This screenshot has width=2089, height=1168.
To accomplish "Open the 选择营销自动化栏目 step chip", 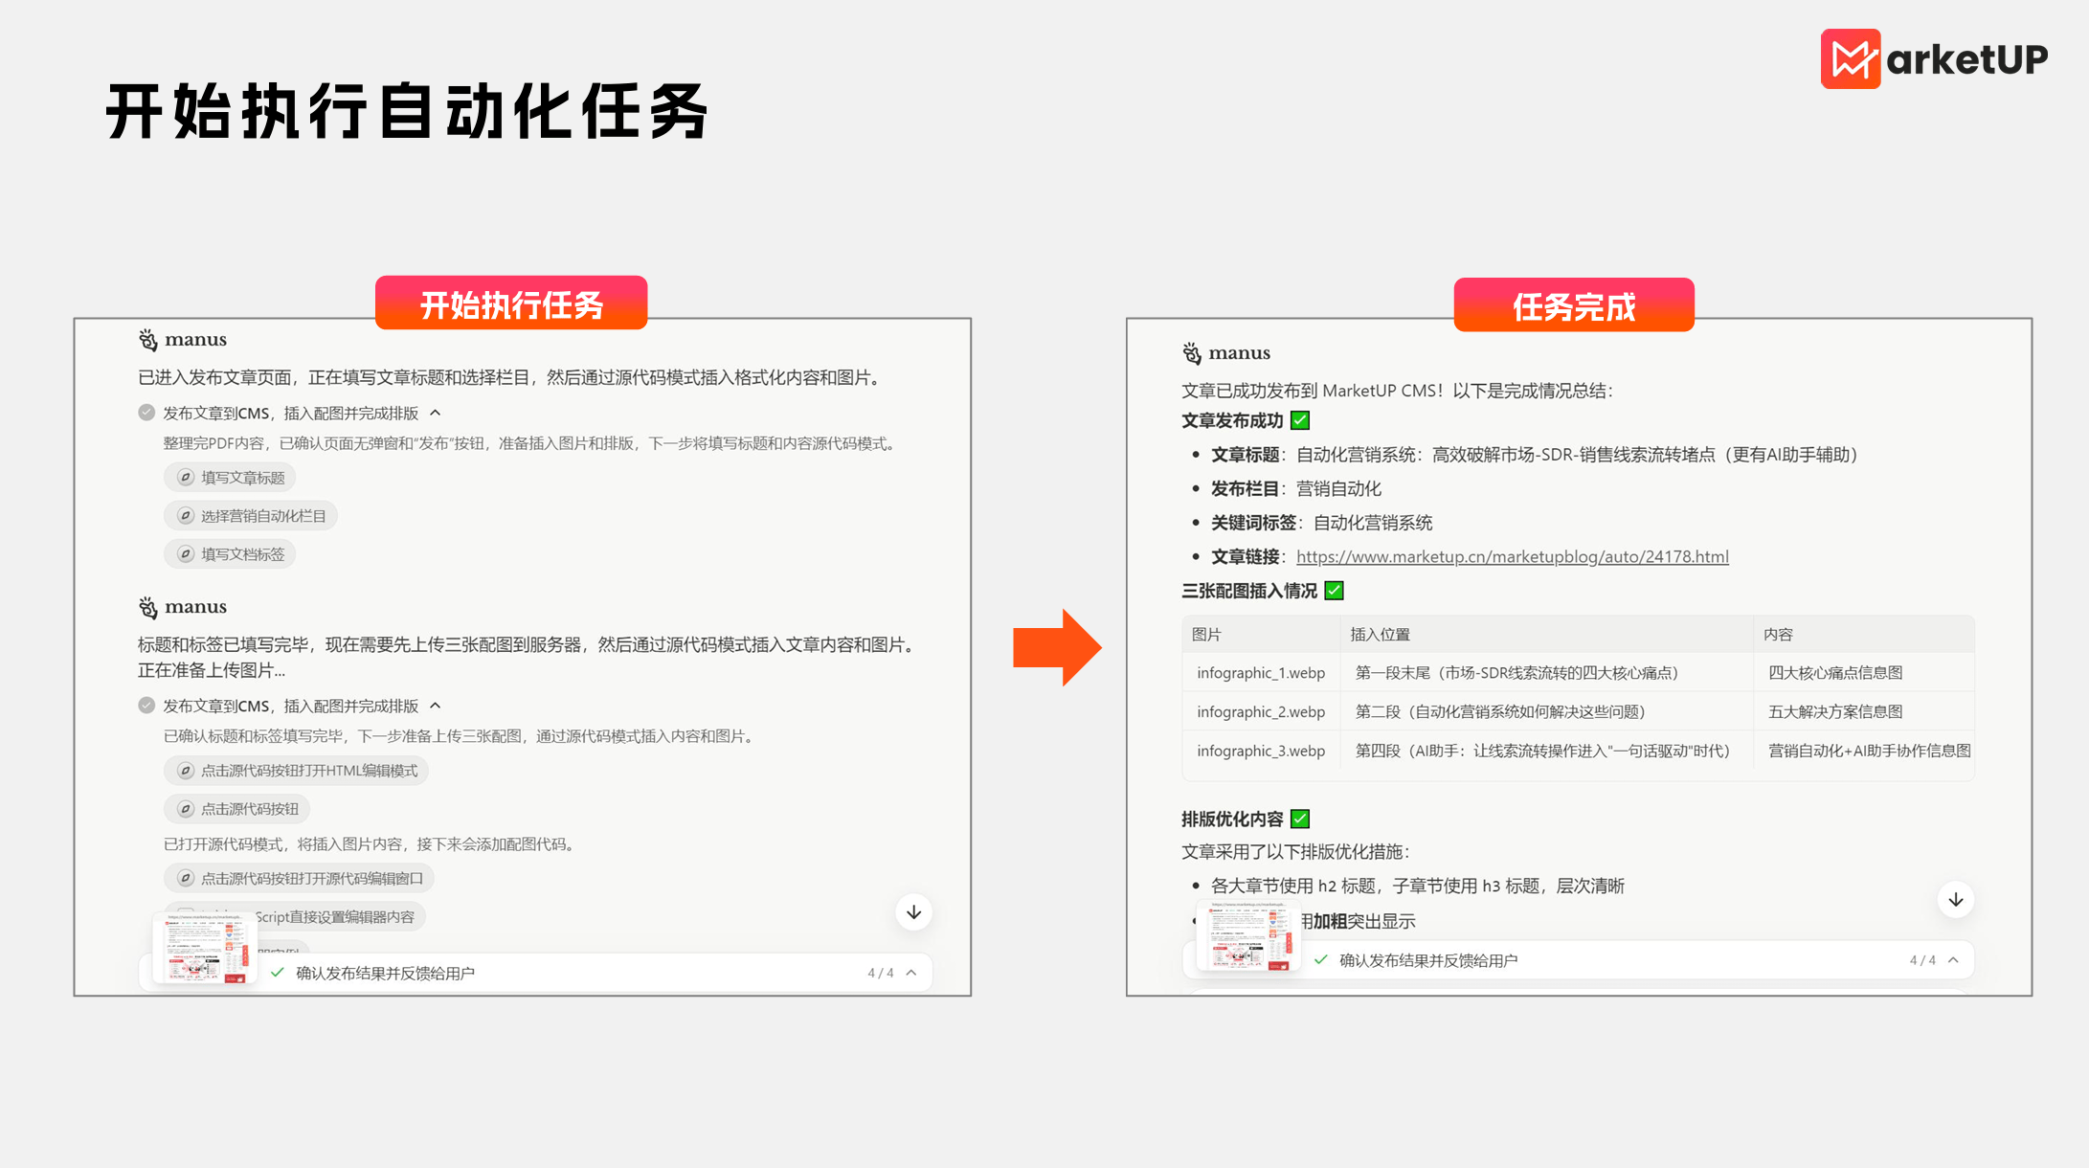I will [251, 516].
